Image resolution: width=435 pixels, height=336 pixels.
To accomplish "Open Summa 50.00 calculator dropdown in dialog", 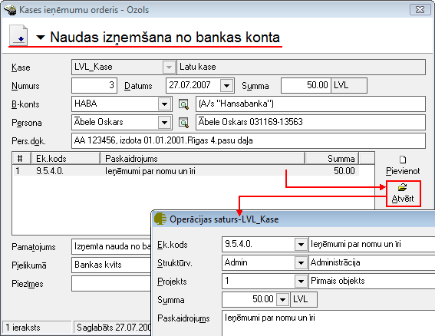I will [282, 300].
